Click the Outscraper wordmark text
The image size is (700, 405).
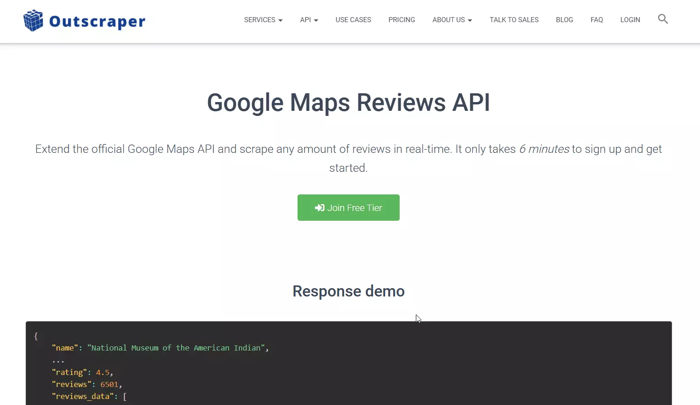[x=97, y=21]
